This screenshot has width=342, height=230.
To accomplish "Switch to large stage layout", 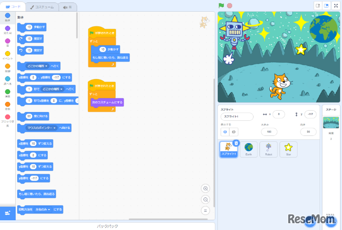I will click(x=326, y=6).
